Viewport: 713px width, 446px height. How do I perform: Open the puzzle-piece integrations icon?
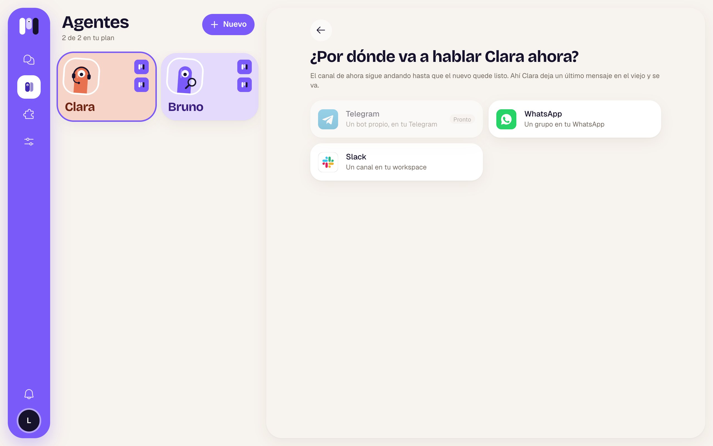click(x=29, y=114)
